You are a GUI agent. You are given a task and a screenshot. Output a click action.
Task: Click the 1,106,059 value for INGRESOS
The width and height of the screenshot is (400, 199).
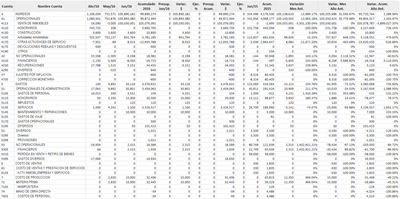[94, 14]
